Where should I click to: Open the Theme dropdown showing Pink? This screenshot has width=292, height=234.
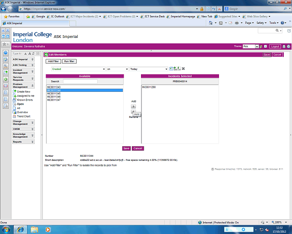point(256,47)
